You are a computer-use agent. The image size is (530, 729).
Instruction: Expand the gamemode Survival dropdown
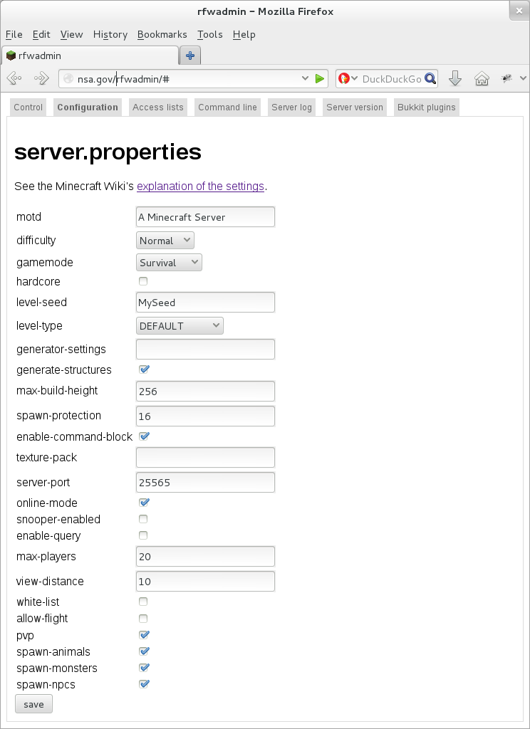(169, 263)
